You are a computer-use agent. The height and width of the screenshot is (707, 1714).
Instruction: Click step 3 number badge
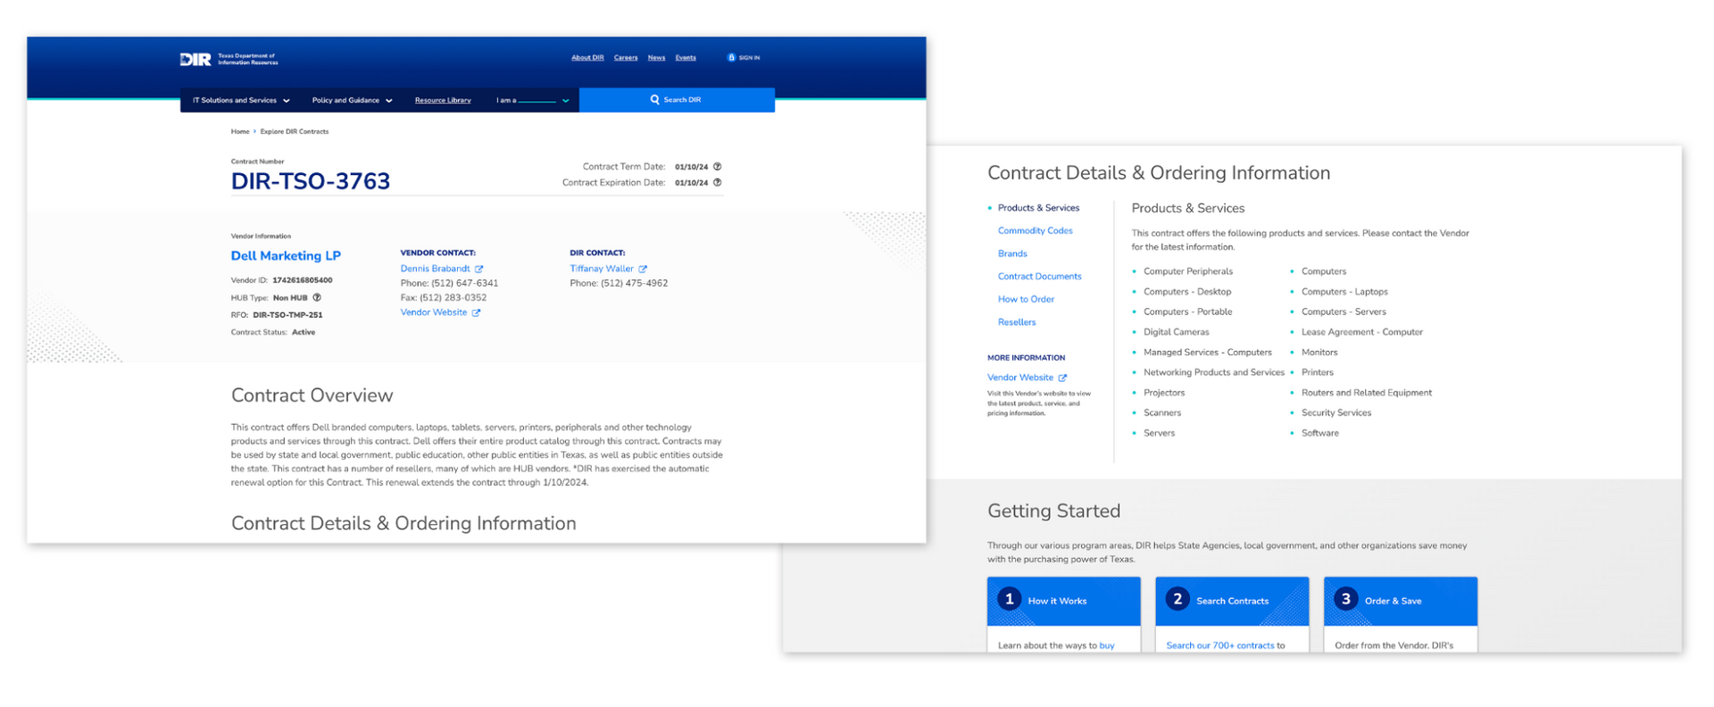click(1345, 599)
